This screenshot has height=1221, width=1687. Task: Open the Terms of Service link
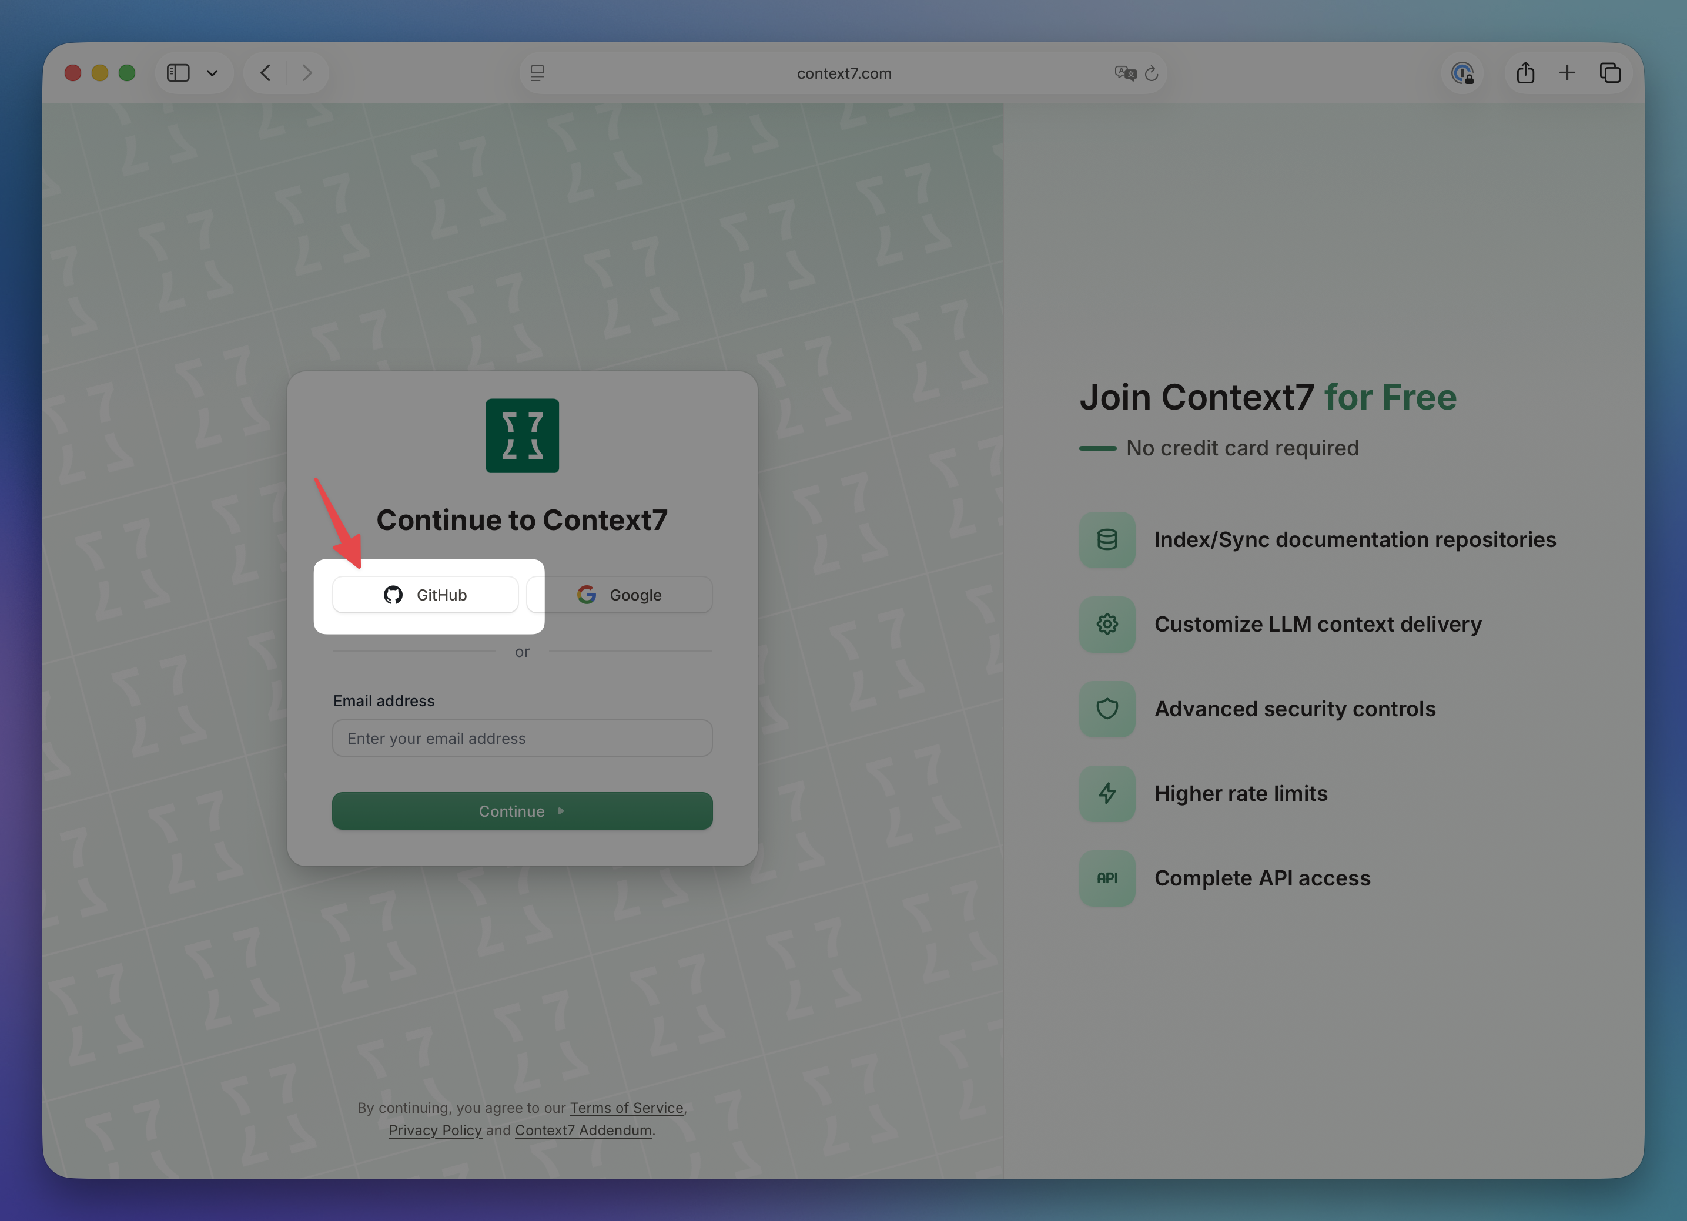tap(626, 1108)
